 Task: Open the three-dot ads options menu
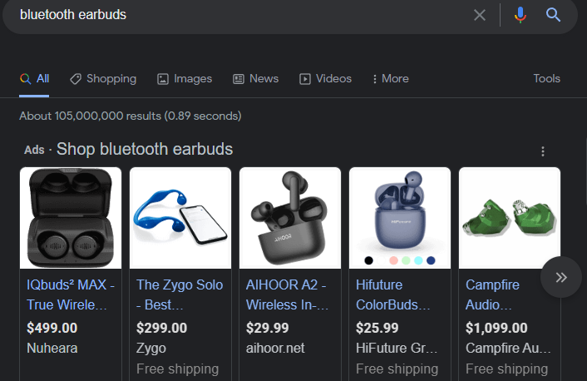click(x=543, y=151)
